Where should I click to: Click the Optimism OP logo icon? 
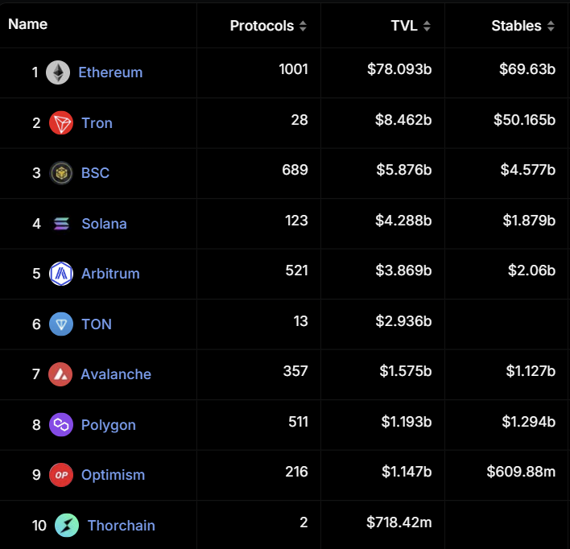coord(61,475)
